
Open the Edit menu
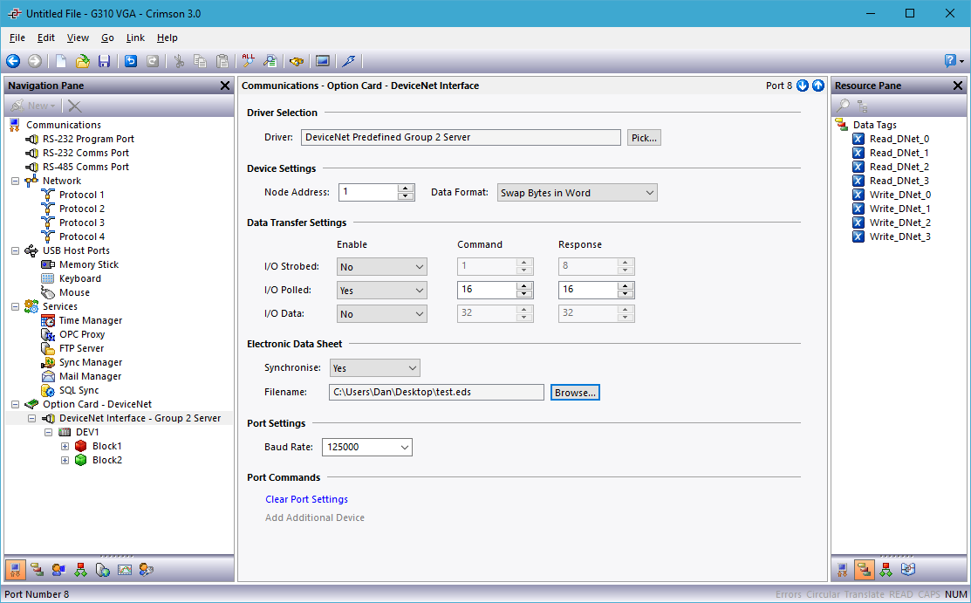[46, 38]
